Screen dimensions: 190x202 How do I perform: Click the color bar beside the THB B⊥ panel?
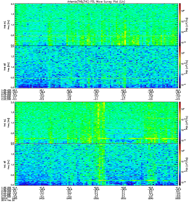coord(180,24)
